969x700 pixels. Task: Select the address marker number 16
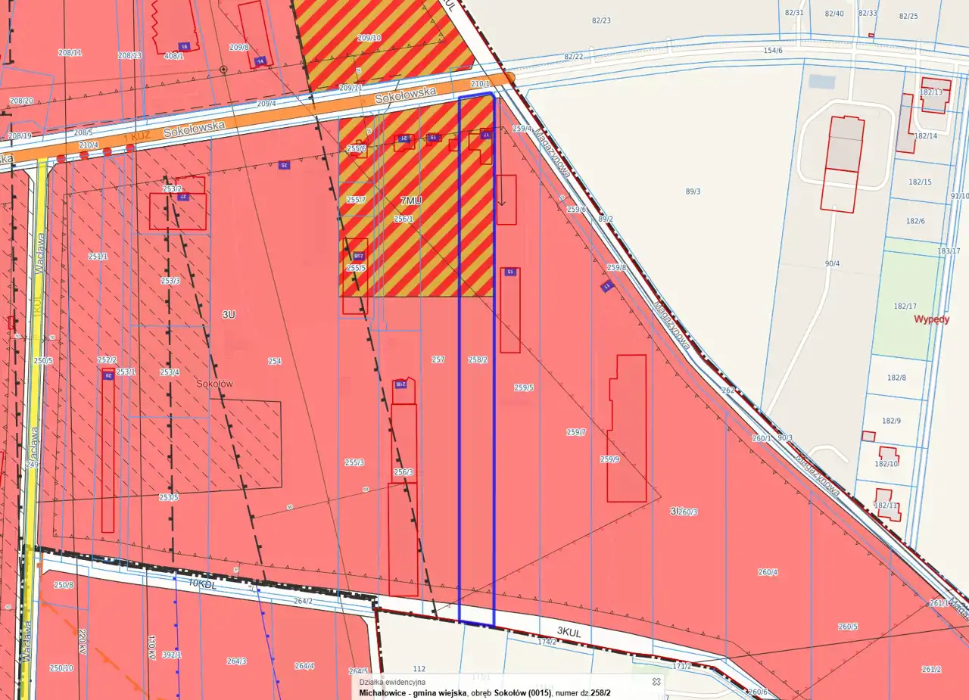tap(184, 46)
